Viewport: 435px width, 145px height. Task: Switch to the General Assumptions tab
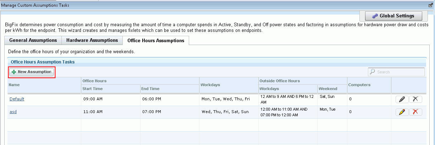(33, 40)
